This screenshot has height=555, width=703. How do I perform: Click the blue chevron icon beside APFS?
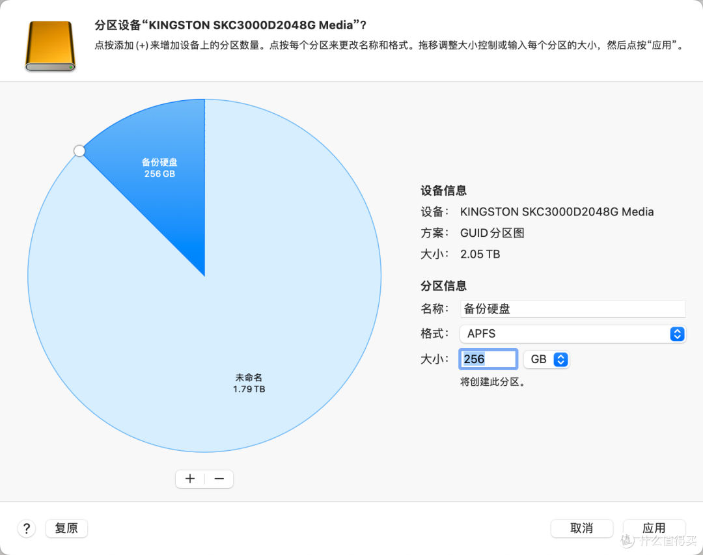click(677, 334)
